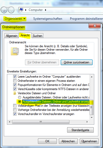Select Ausgeblendete Dateien und Laufwerke anzeigen radio

coord(20,102)
